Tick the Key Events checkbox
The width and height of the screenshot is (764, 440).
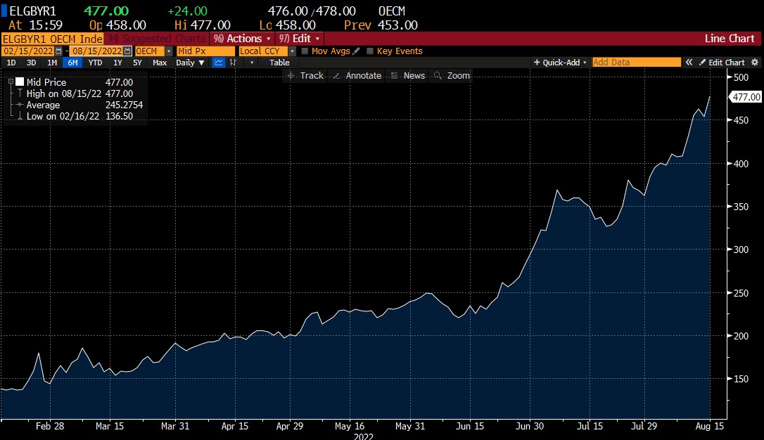click(370, 51)
